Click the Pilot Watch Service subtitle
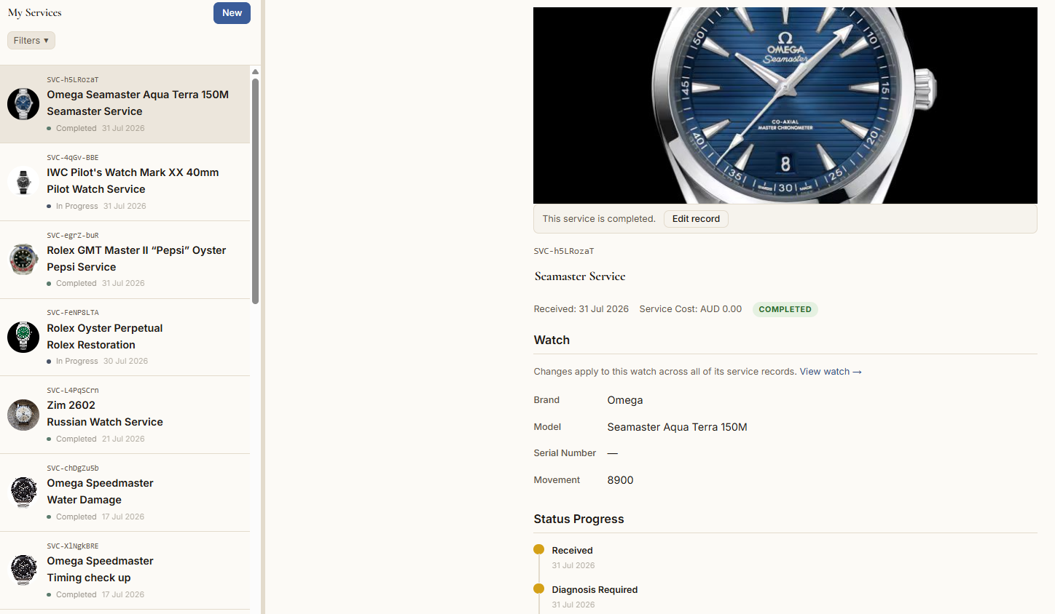This screenshot has width=1055, height=614. tap(96, 189)
